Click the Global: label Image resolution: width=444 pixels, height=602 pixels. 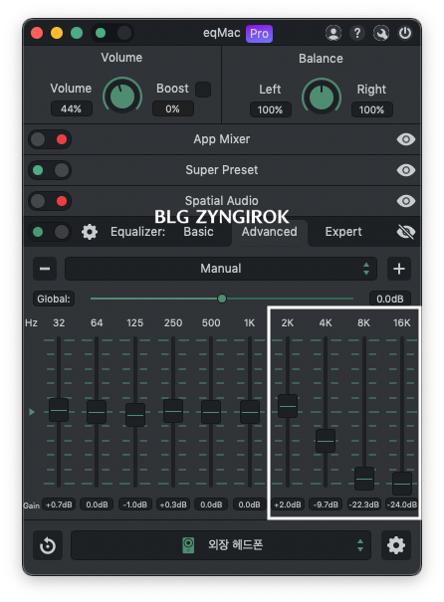coord(54,299)
